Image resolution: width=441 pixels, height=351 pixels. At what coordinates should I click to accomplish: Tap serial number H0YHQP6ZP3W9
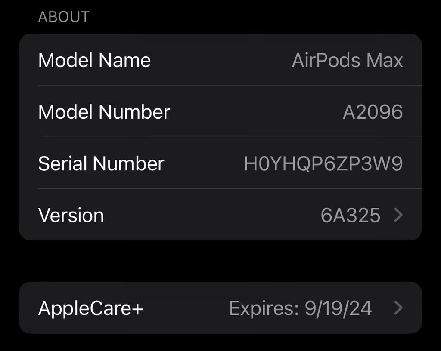(323, 163)
